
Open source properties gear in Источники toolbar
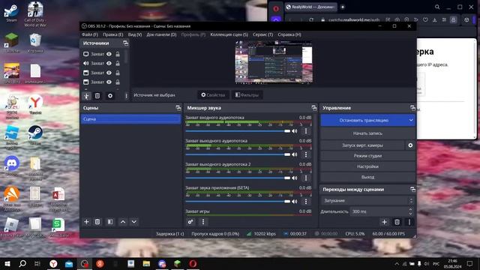(x=110, y=96)
